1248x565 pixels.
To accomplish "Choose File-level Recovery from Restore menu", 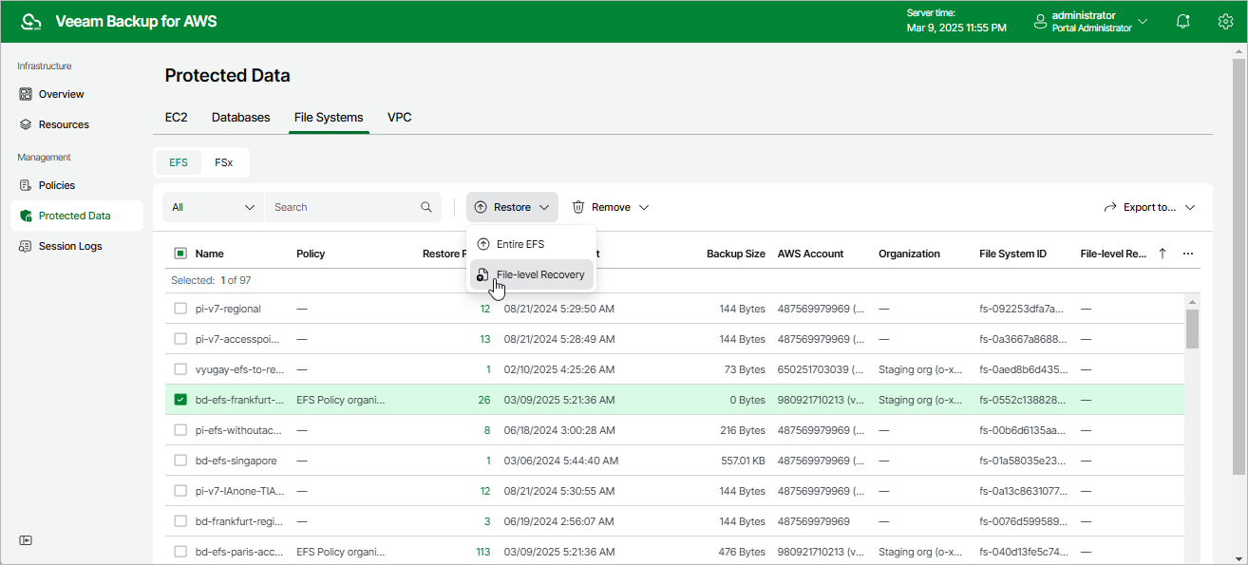I will tap(539, 274).
